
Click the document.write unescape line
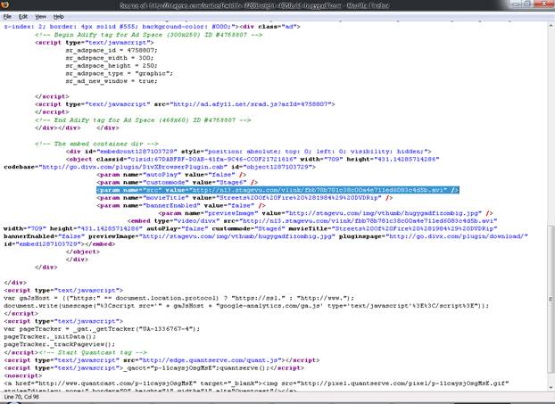pos(246,306)
